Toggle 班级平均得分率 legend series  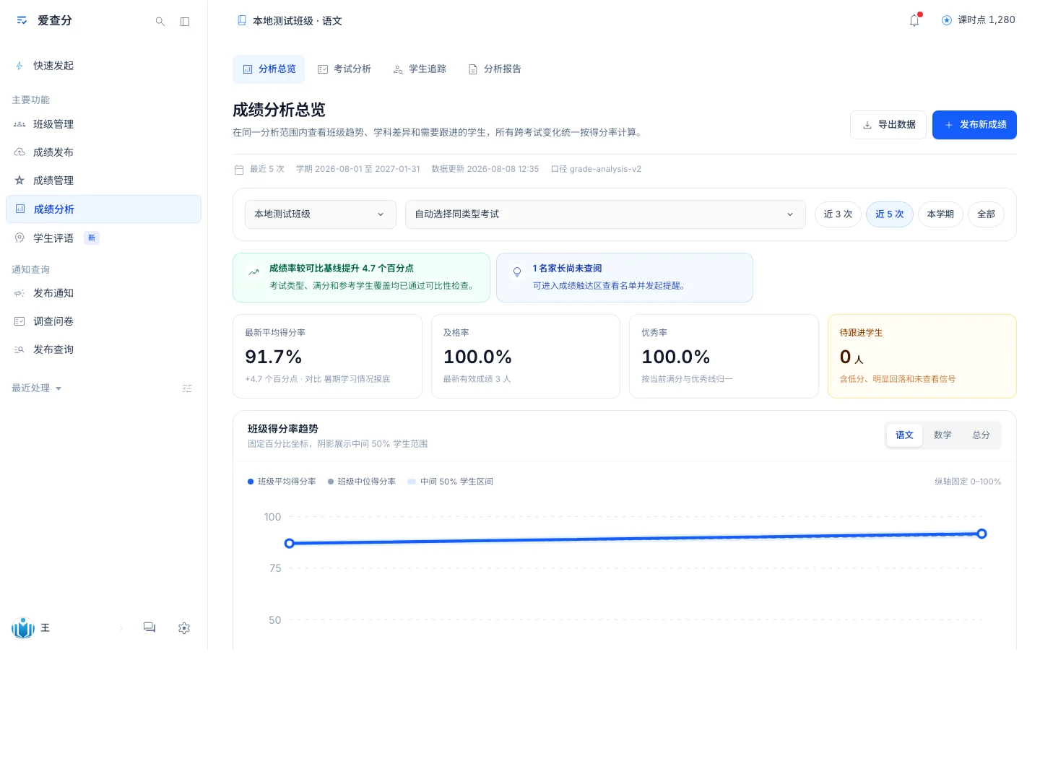point(282,482)
